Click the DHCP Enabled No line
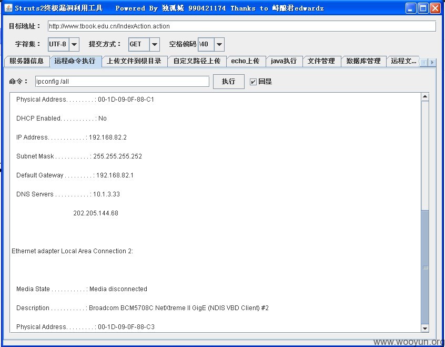This screenshot has height=347, width=445. click(62, 118)
